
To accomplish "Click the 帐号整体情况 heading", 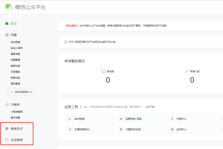I will (x=75, y=61).
